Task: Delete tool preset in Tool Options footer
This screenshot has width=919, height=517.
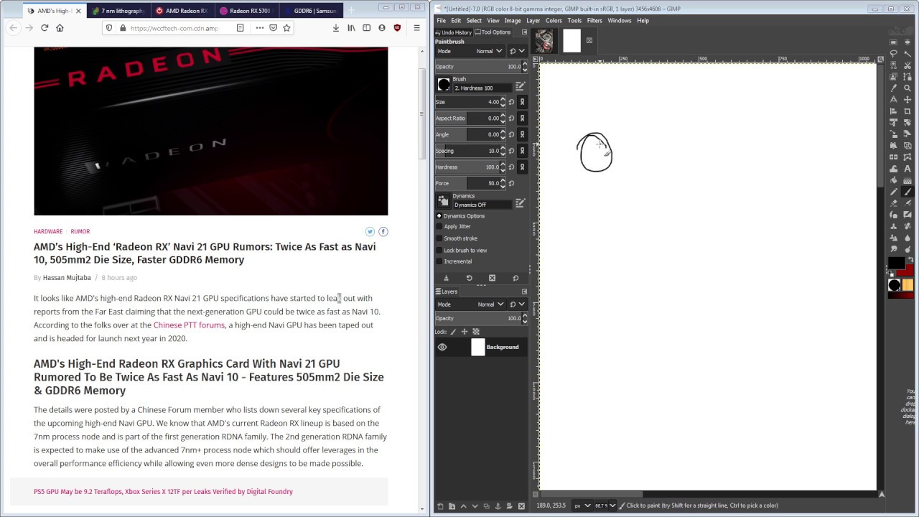Action: (492, 278)
